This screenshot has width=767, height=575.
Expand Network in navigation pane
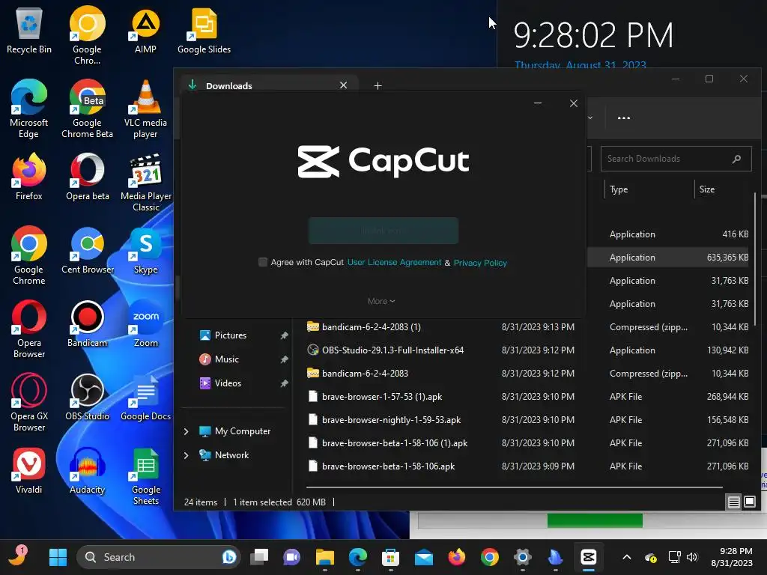point(186,455)
